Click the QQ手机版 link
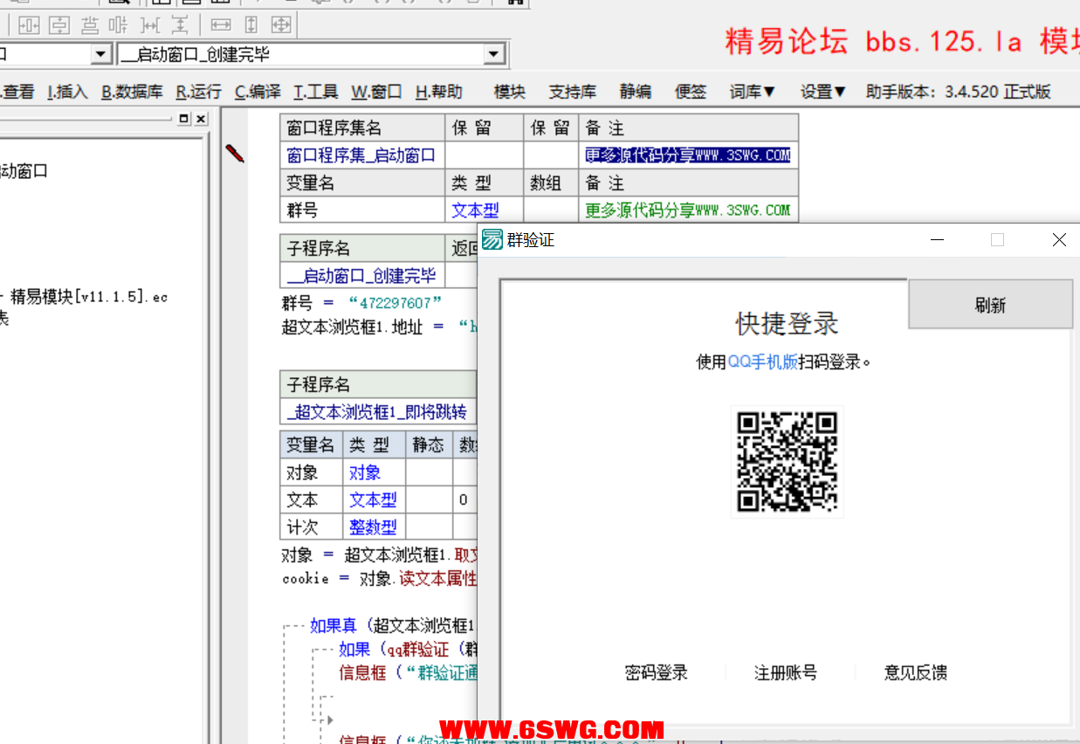 pos(762,362)
